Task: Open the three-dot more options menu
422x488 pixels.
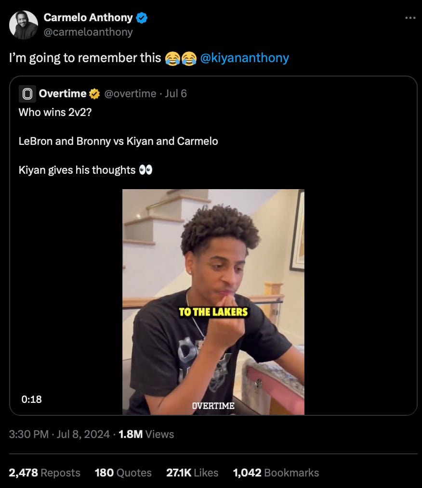Action: pos(410,18)
